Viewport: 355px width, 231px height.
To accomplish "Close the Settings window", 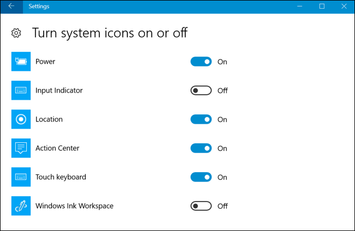I will pyautogui.click(x=343, y=7).
